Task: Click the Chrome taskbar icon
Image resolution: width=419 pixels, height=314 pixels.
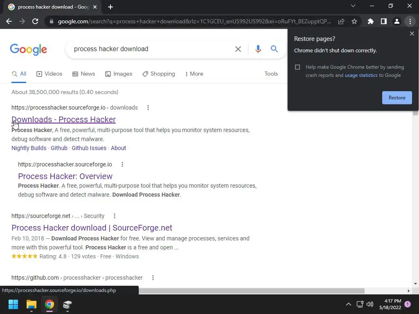Action: click(50, 304)
